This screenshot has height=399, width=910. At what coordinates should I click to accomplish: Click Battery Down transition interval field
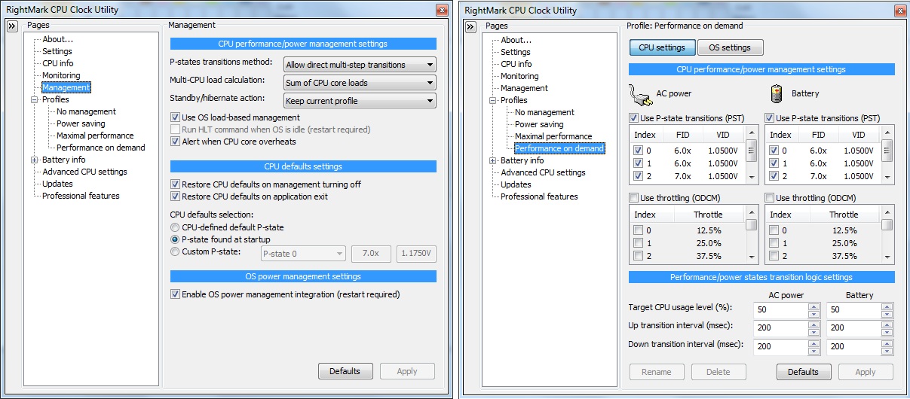pyautogui.click(x=854, y=346)
